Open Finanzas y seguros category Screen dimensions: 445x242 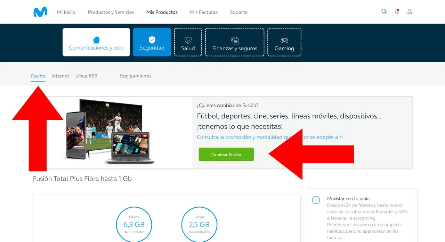235,42
